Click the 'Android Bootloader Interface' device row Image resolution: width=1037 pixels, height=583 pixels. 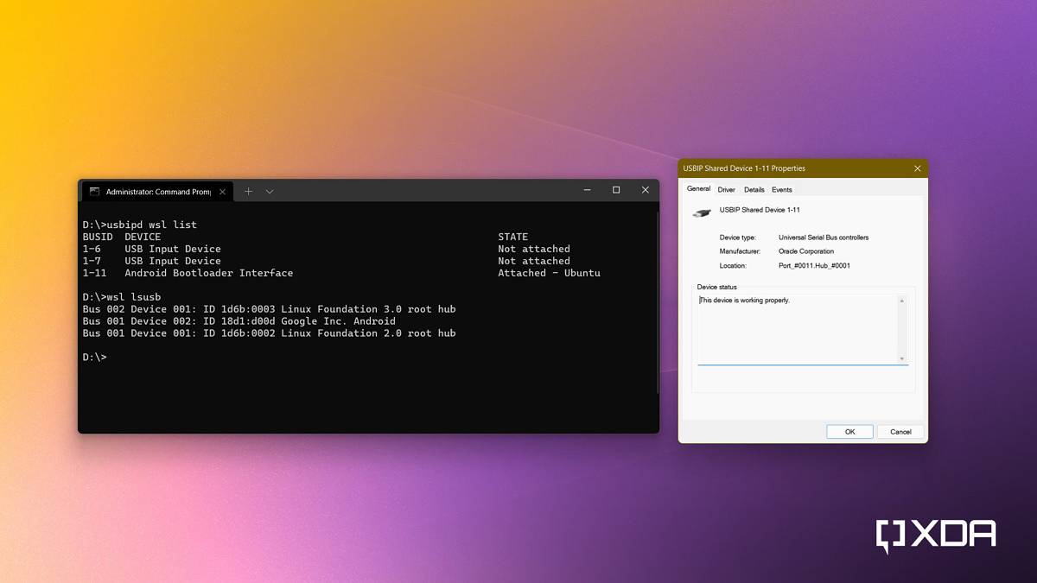(341, 273)
